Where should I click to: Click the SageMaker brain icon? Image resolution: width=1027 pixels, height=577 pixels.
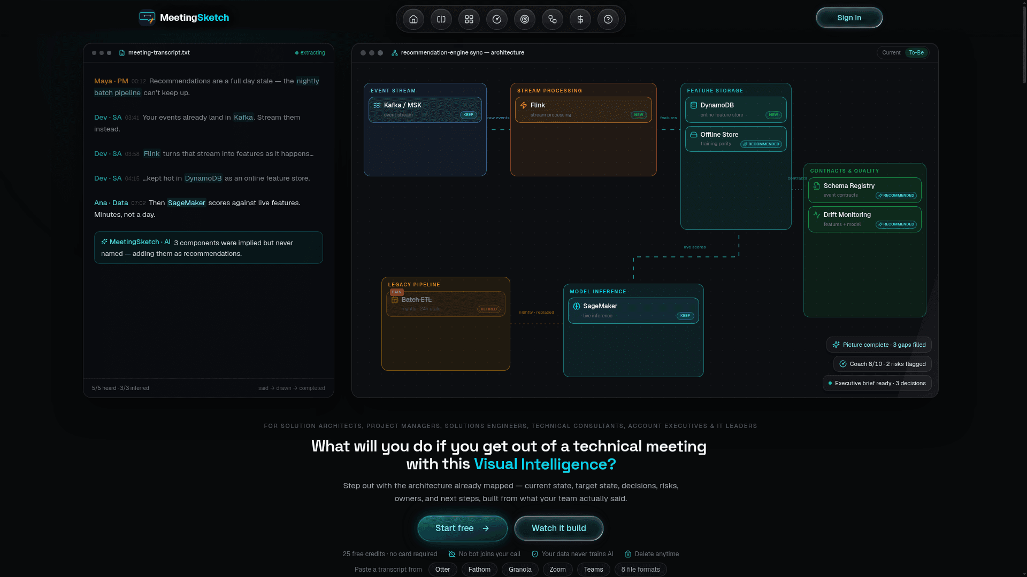(577, 306)
